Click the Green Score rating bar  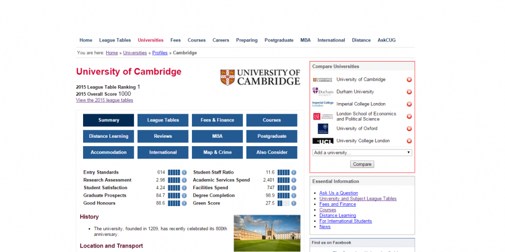(x=283, y=203)
